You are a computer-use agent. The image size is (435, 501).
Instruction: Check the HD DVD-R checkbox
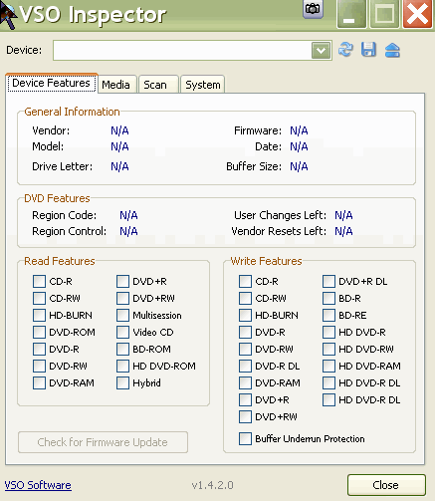coord(328,332)
